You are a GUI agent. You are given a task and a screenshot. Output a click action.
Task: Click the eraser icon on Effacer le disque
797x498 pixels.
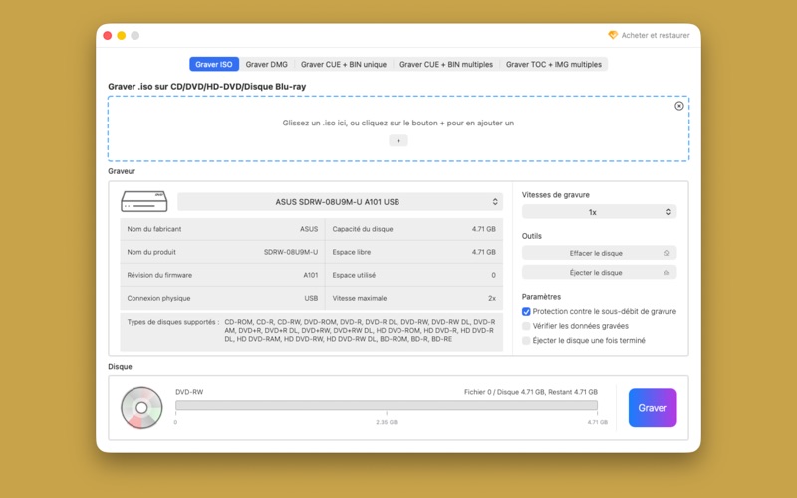(x=666, y=253)
